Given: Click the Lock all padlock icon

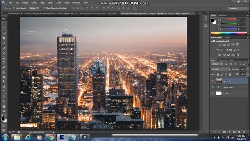Looking at the screenshot, I should tap(230, 74).
